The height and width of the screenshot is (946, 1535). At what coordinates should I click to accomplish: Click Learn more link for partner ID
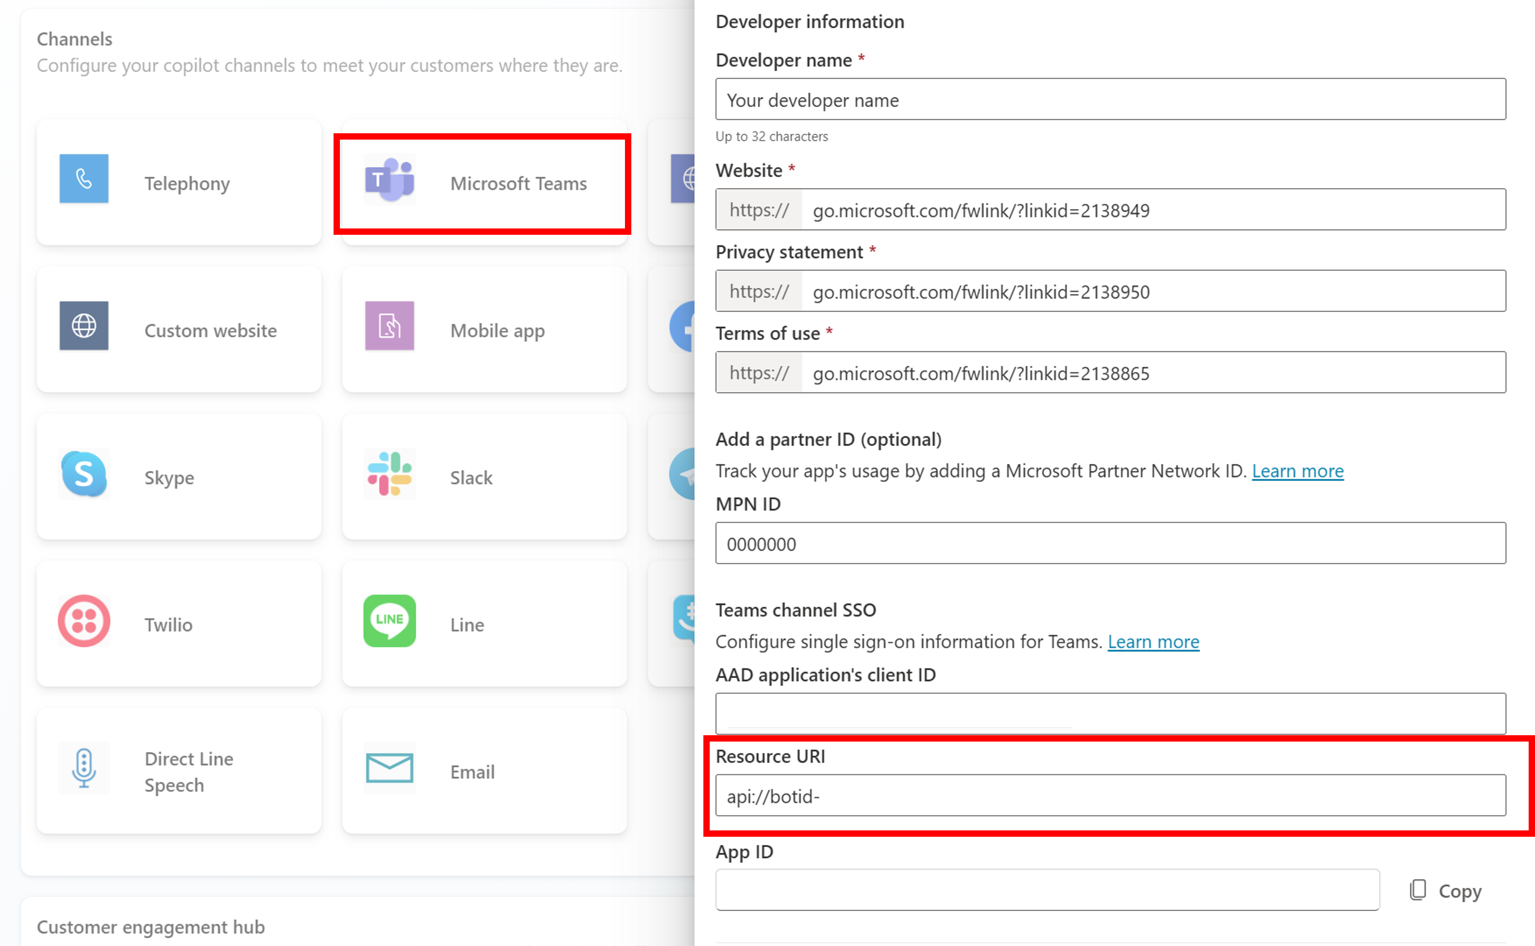1298,470
